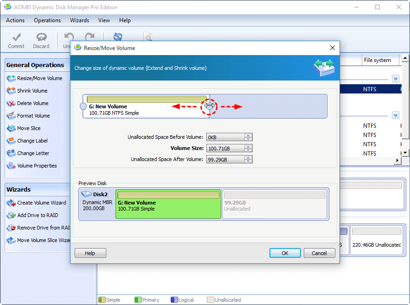Choose Delete Volume operation icon

point(11,103)
